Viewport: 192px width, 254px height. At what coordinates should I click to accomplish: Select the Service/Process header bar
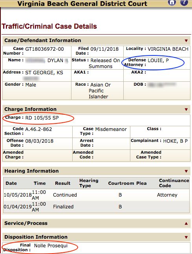click(x=97, y=223)
